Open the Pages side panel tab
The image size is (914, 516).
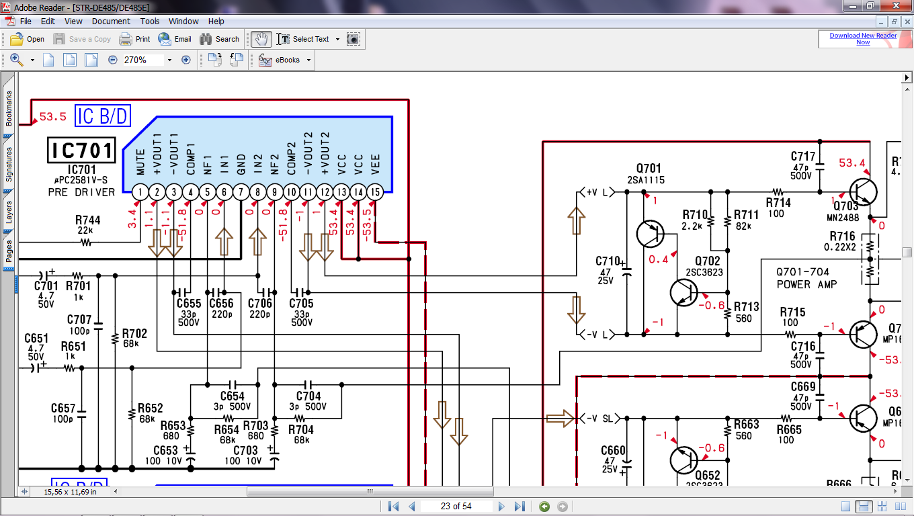(x=9, y=251)
